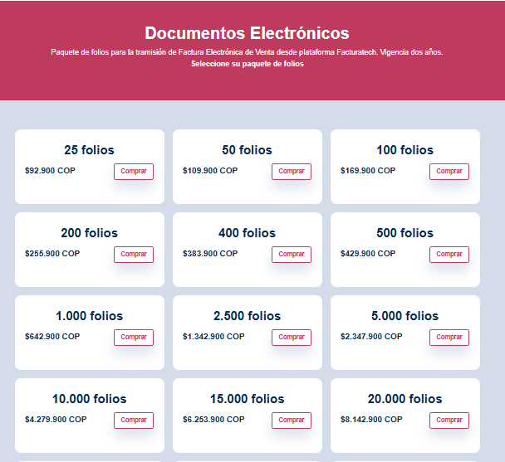Click the Documentos Electrónicos page heading
This screenshot has width=505, height=462.
pos(247,33)
